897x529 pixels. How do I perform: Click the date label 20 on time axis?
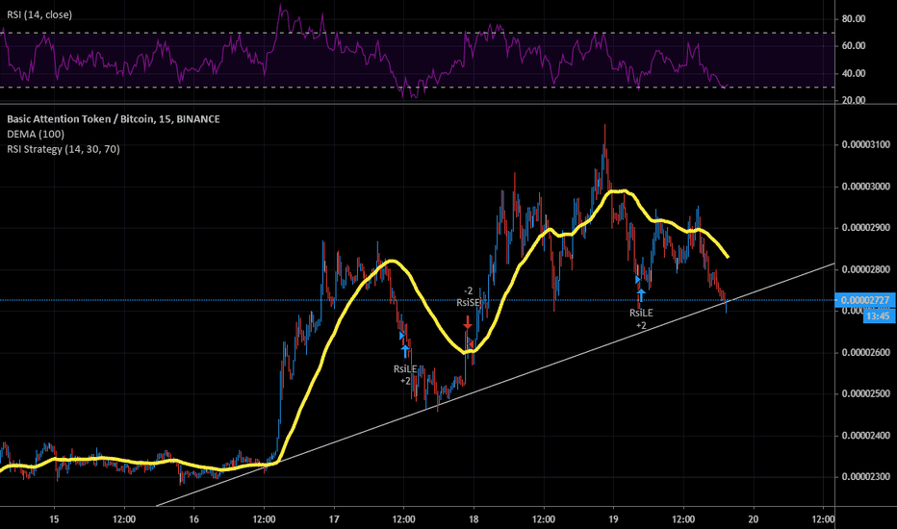[x=754, y=519]
